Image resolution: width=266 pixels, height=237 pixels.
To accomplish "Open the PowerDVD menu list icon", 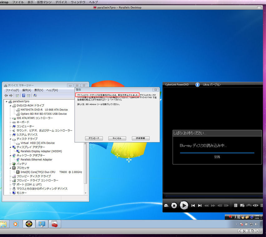I will pos(235,206).
